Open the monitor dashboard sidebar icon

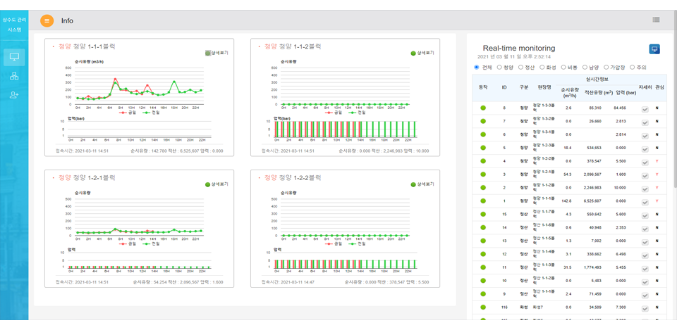click(14, 57)
